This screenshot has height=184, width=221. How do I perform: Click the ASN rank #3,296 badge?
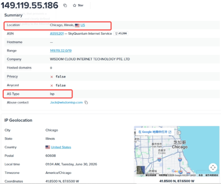(121, 34)
